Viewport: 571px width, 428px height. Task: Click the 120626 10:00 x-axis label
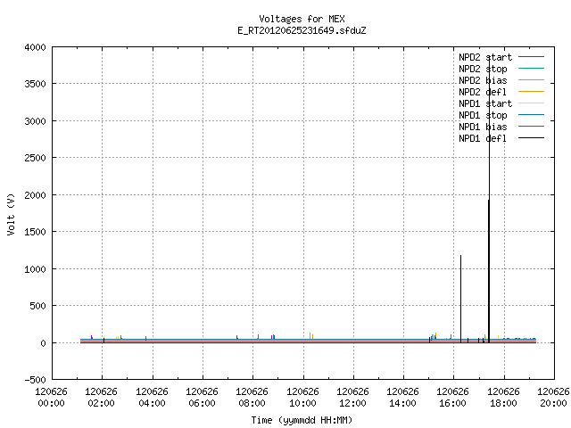pyautogui.click(x=302, y=398)
